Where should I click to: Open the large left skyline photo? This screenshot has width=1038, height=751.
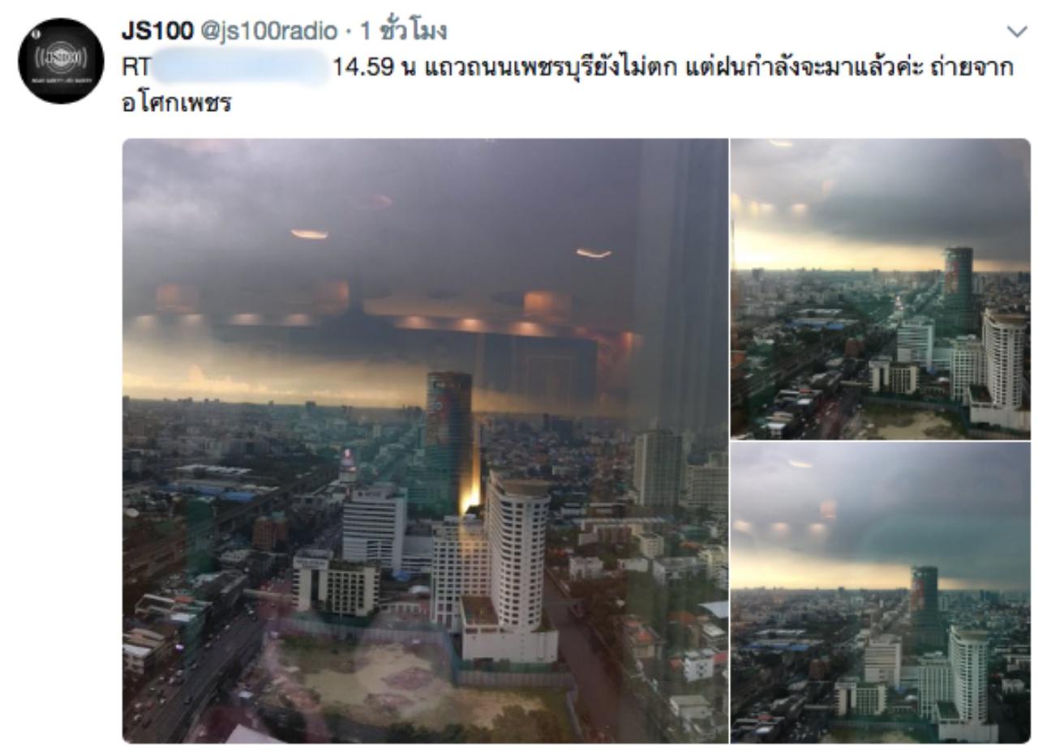point(425,440)
